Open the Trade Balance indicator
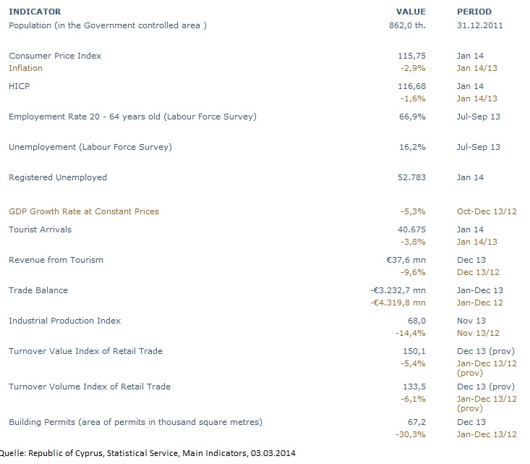 point(38,290)
